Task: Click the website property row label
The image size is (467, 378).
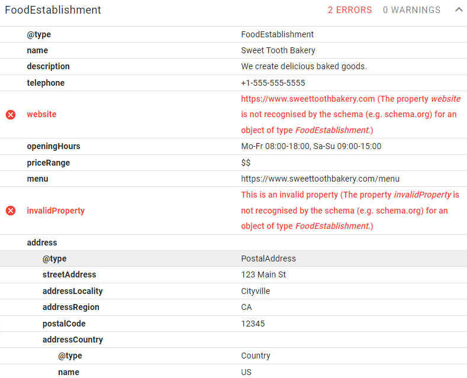Action: pos(41,114)
